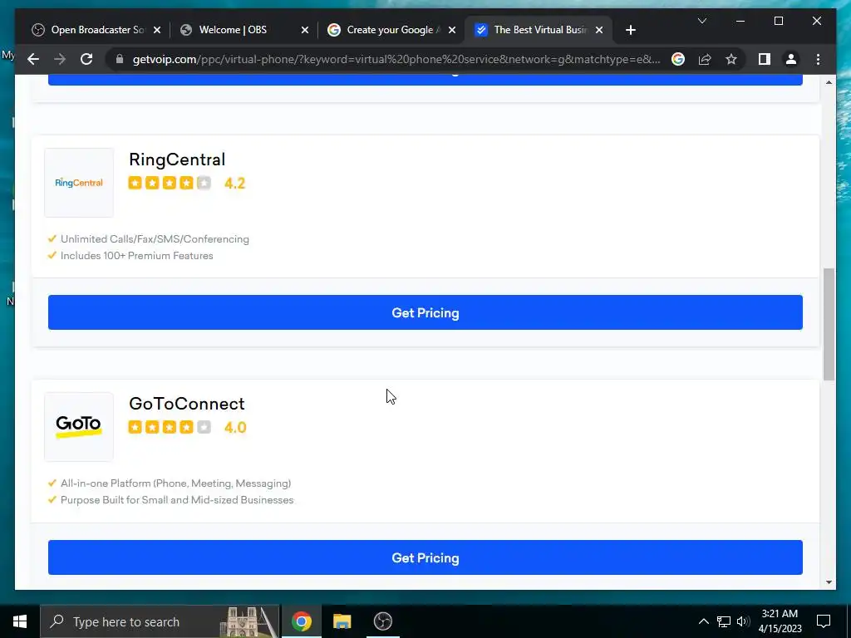
Task: Close The Best Virtual Business tab
Action: point(598,30)
